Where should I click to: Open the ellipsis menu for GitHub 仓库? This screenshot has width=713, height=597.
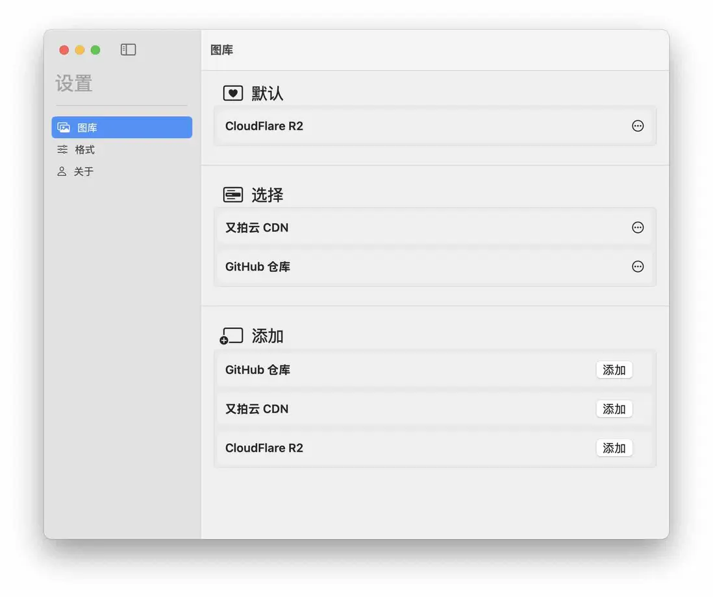pos(637,266)
